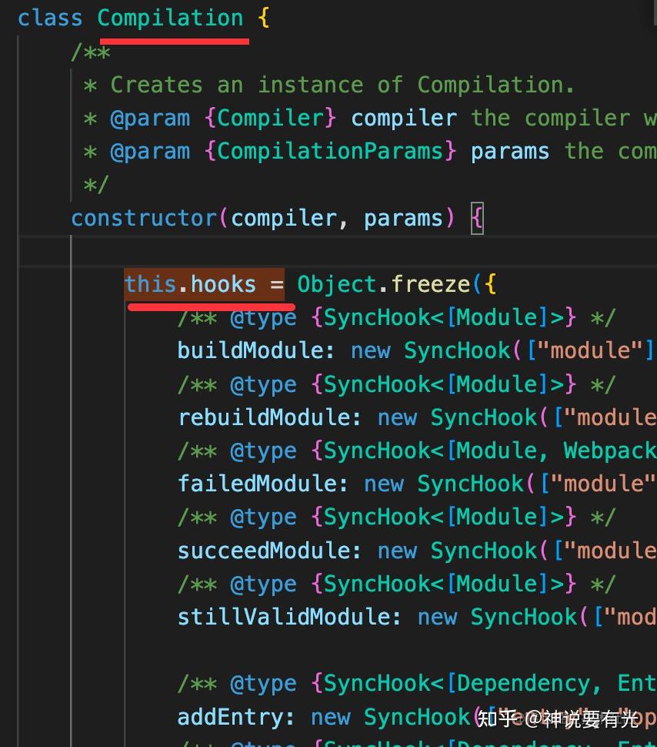Click SyncHook in the failedModule line
The image size is (657, 747).
point(470,484)
